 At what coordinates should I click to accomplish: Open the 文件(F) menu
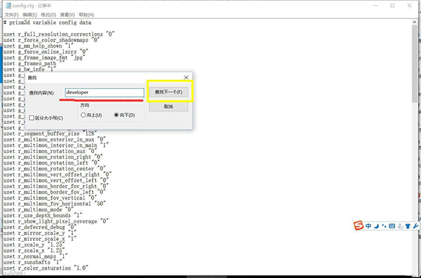tap(12, 15)
